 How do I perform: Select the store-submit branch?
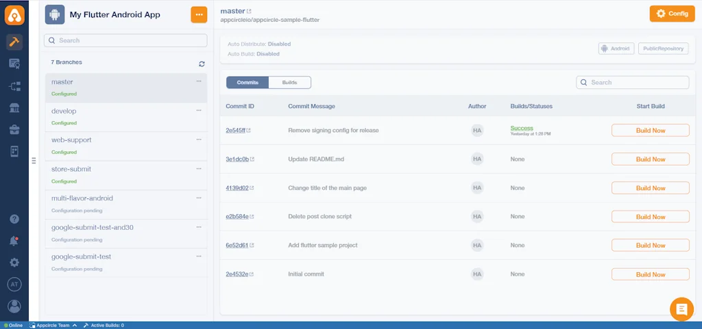(126, 175)
